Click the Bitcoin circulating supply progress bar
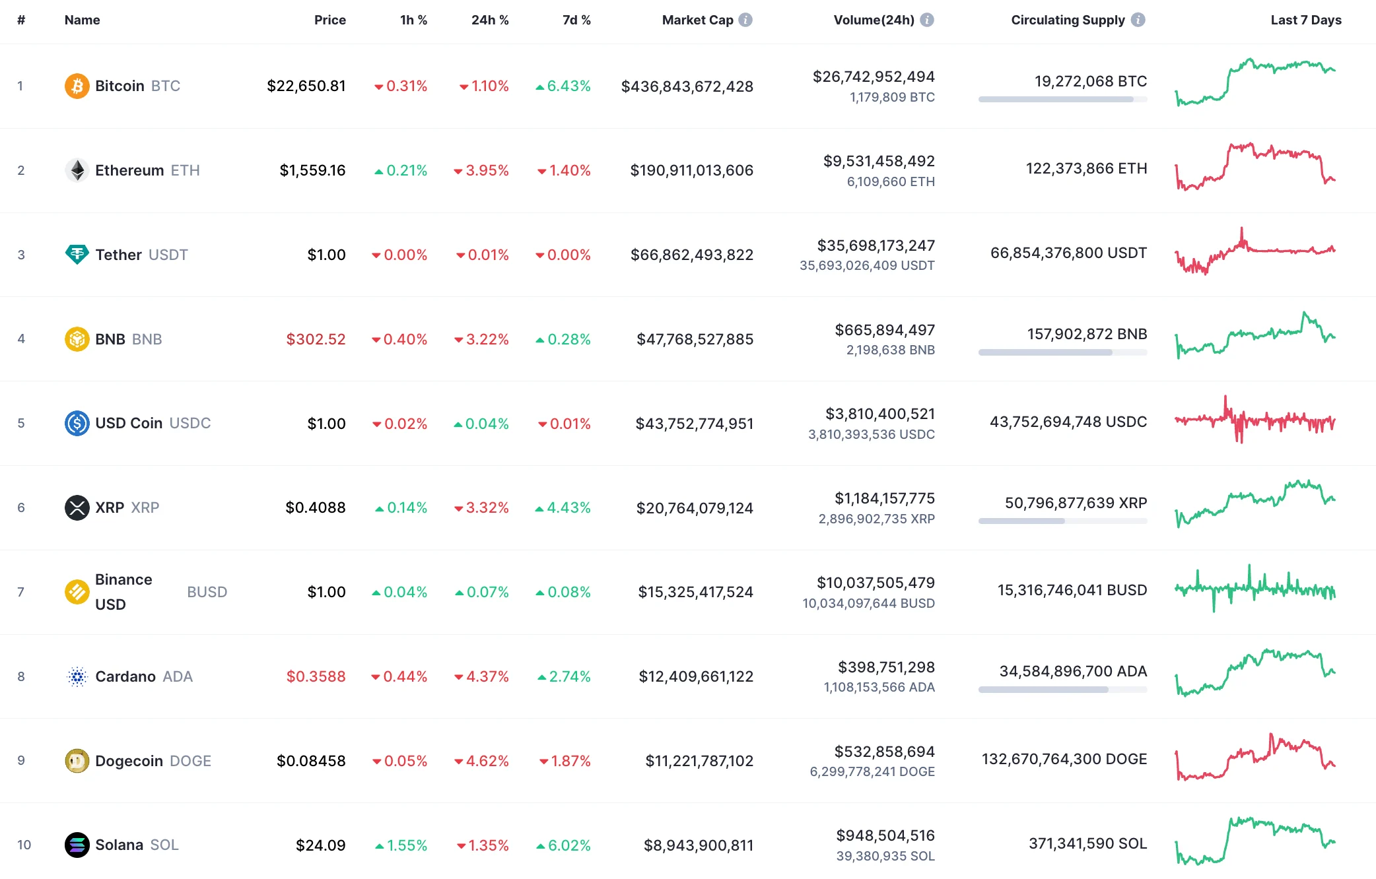Image resolution: width=1376 pixels, height=879 pixels. (x=1062, y=100)
